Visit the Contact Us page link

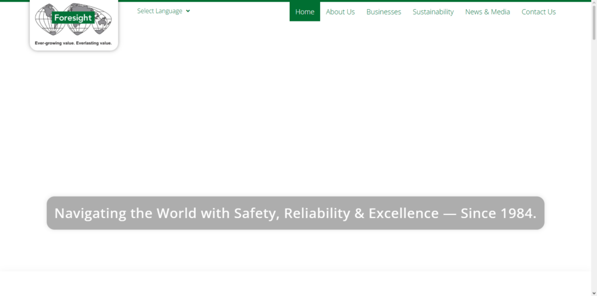pyautogui.click(x=539, y=12)
